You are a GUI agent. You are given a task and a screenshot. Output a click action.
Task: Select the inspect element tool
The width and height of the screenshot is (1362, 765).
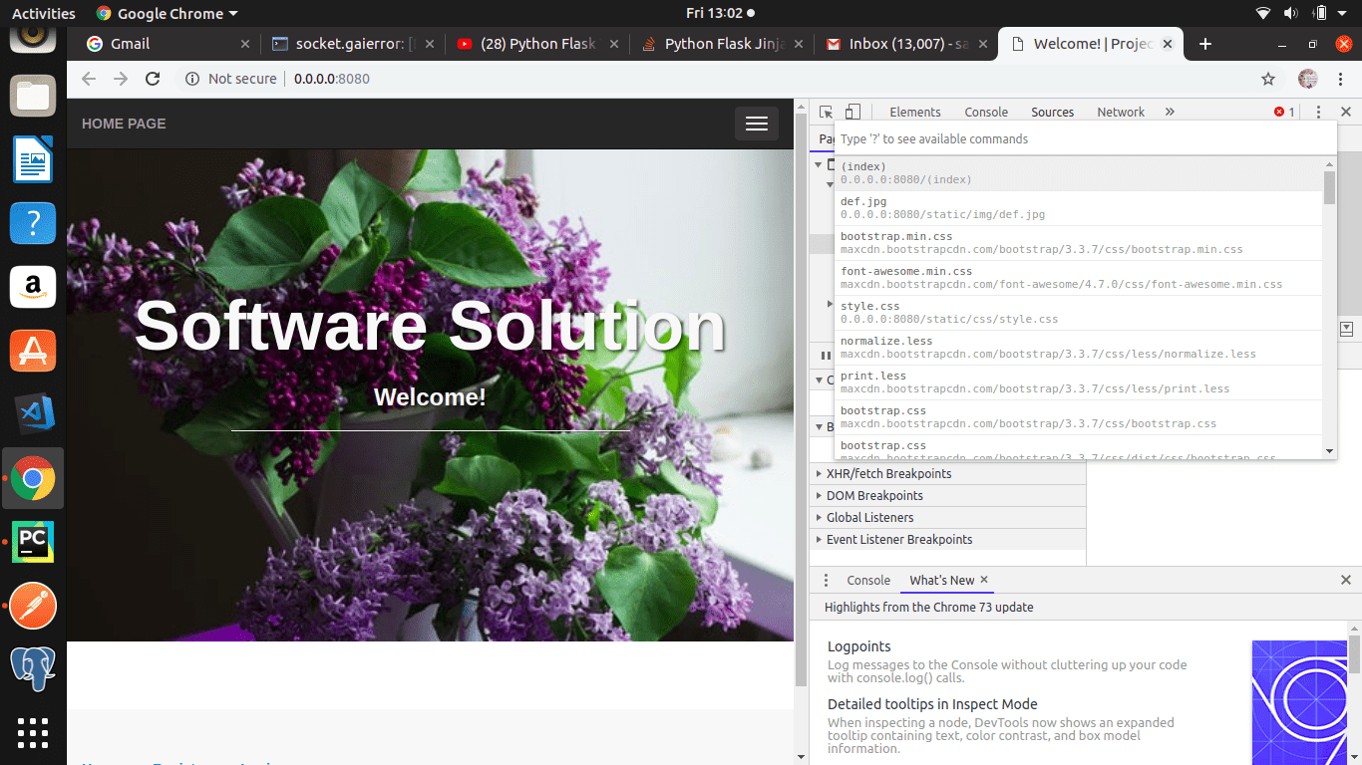point(824,112)
